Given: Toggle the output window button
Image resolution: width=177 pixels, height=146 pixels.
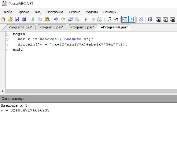Looking at the screenshot, I should (x=125, y=19).
